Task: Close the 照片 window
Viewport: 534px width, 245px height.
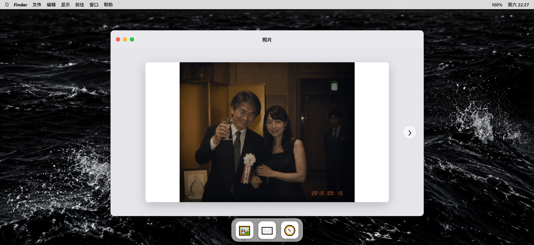Action: [x=118, y=39]
